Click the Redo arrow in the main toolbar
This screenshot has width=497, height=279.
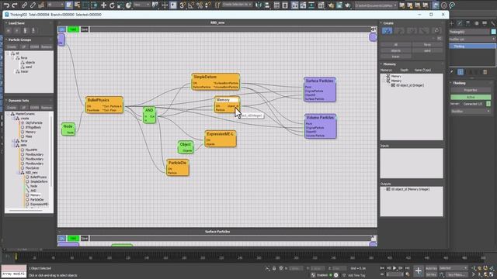(14, 5)
